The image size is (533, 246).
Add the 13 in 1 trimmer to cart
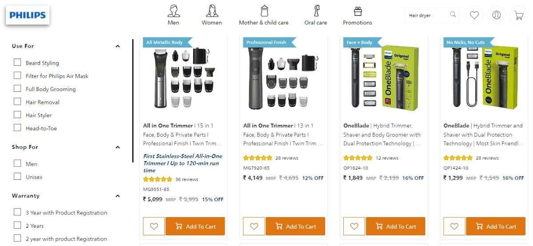click(x=295, y=226)
